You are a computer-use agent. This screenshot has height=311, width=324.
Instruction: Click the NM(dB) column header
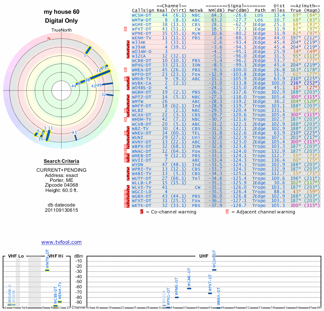[x=214, y=10]
